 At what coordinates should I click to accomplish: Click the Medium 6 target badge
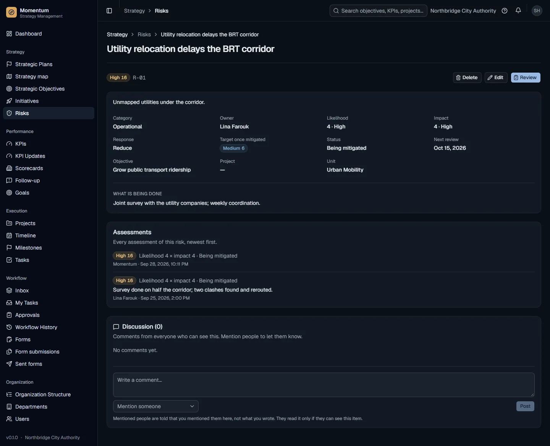(234, 148)
